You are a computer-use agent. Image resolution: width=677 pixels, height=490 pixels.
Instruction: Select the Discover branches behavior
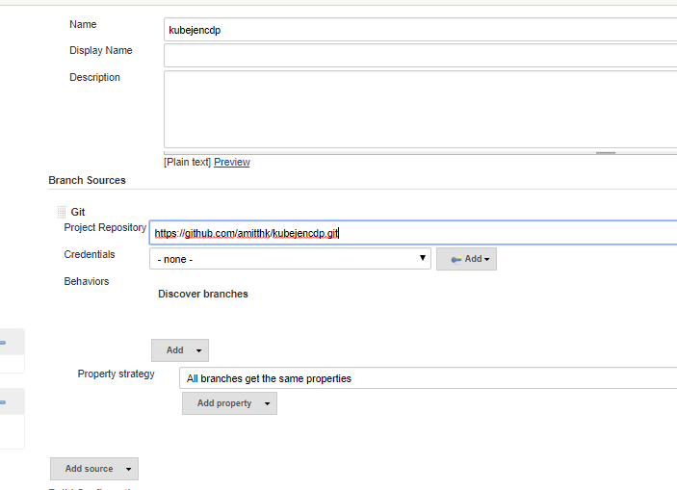pos(203,294)
